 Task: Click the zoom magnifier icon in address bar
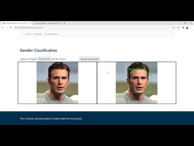174,28
